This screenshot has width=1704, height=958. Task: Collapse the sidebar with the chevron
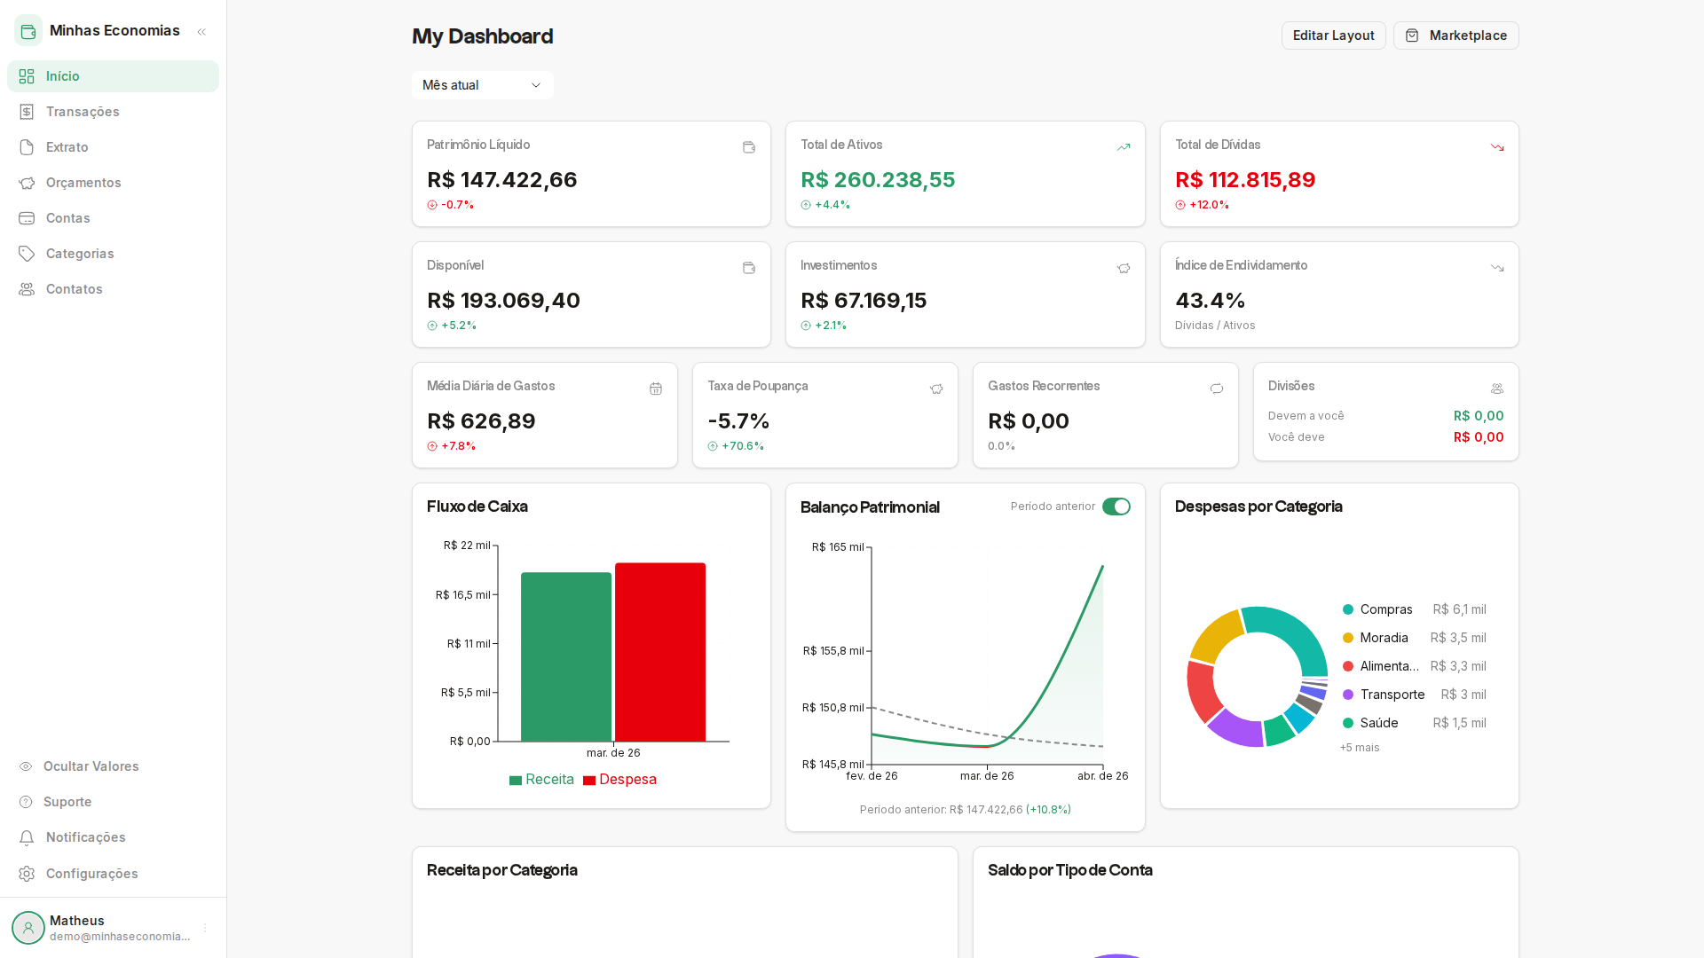[201, 31]
